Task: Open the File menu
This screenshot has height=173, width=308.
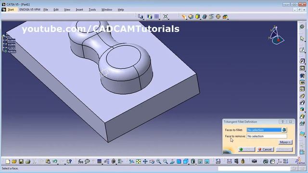Action: pos(46,10)
